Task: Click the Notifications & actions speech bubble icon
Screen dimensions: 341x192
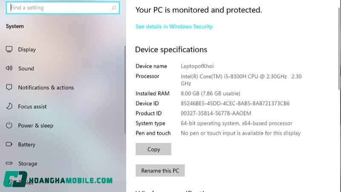Action: coord(9,87)
